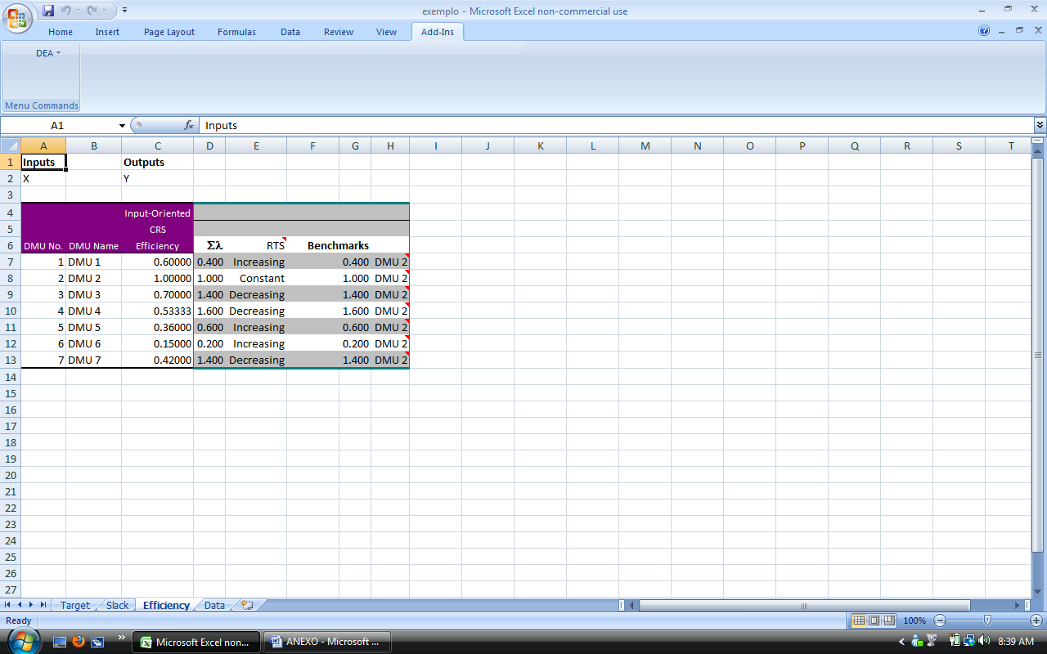
Task: Click the Undo arrow icon
Action: click(66, 11)
